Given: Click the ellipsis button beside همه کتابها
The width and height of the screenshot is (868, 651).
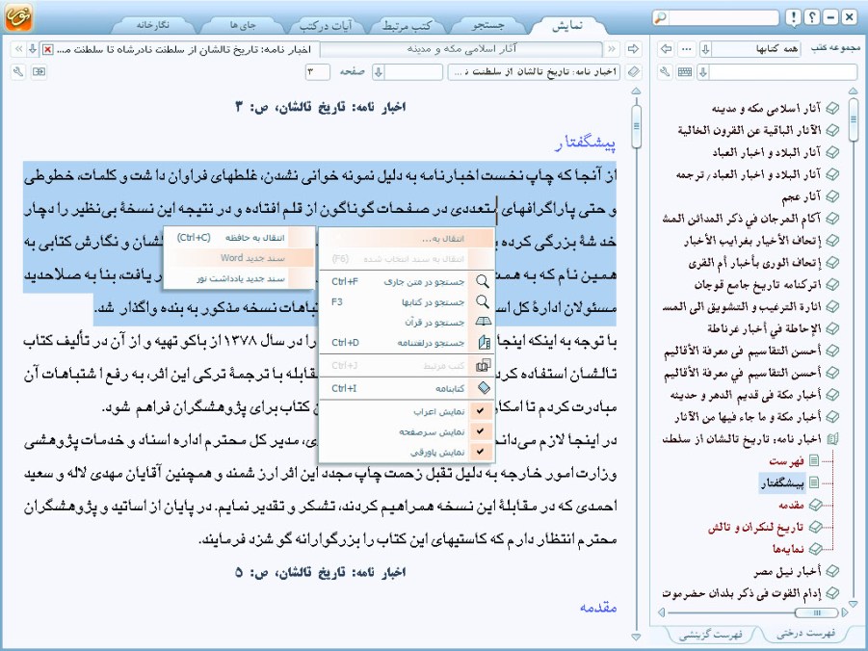Looking at the screenshot, I should click(x=687, y=49).
